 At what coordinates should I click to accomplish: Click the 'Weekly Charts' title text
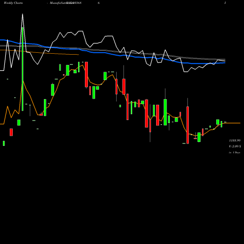tap(13, 3)
